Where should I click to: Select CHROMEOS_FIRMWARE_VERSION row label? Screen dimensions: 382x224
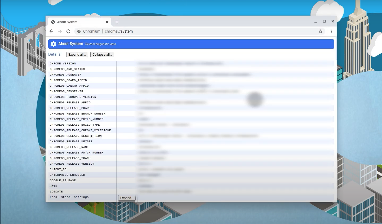click(73, 97)
